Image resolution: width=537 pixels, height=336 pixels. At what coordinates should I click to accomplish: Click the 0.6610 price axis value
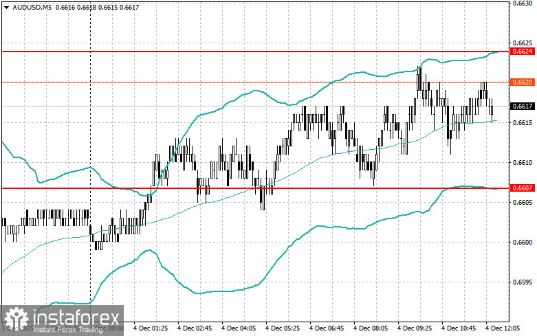coord(523,163)
